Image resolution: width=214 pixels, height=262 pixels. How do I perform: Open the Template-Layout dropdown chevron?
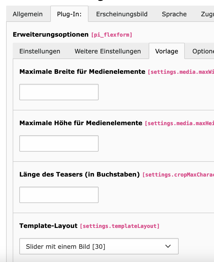(168, 246)
